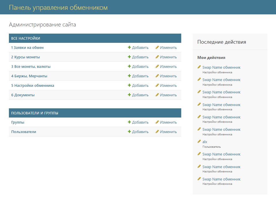Click the plus icon in Все монеты, валюты row
The image size is (276, 200).
point(129,67)
